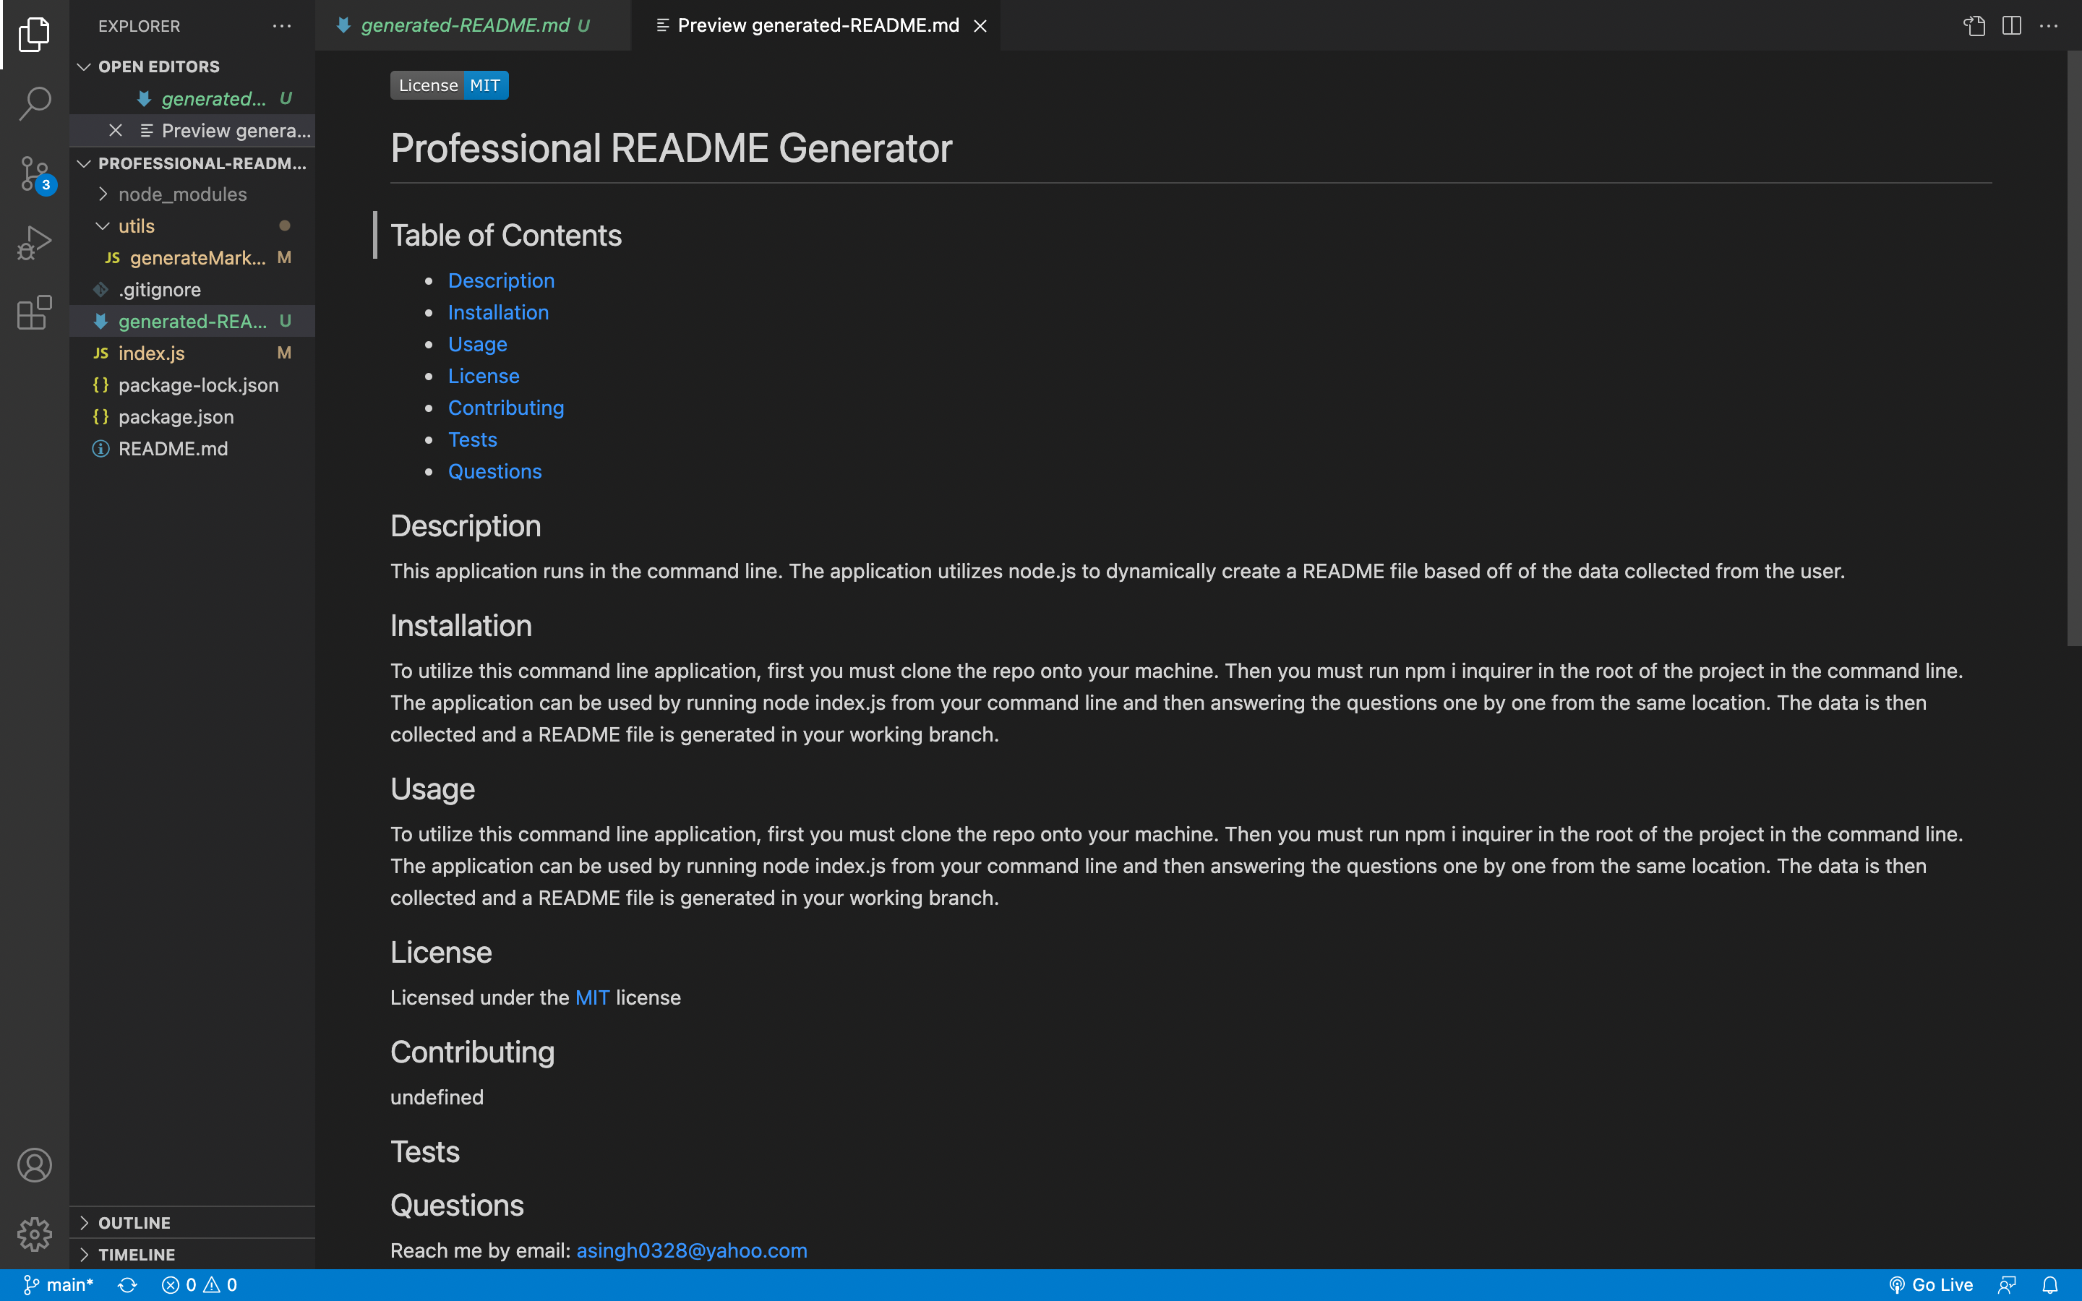The image size is (2082, 1301).
Task: Open the Manage settings gear icon
Action: click(35, 1234)
